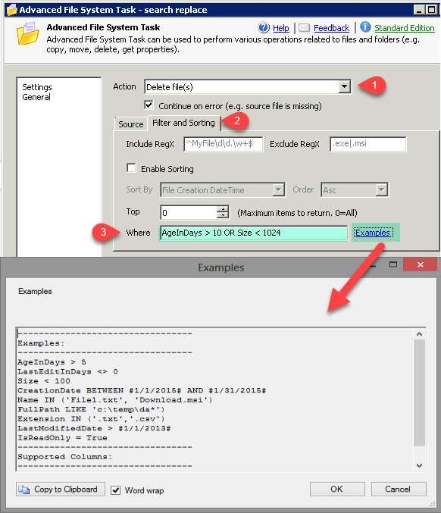Decrease the Top value with down arrow
441x513 pixels.
pos(223,216)
